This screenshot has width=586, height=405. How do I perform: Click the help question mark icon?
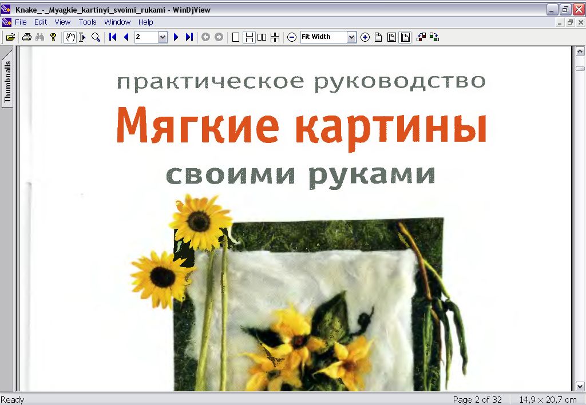(53, 37)
